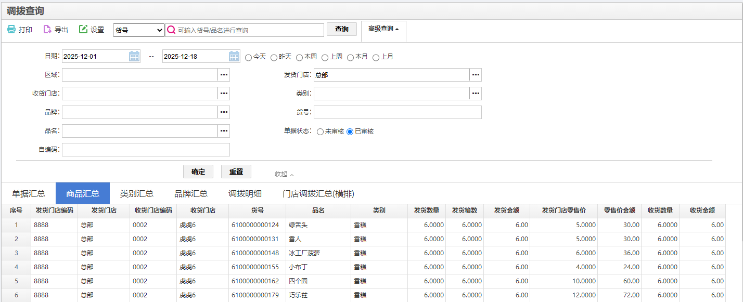Screen dimensions: 743x302
Task: Select the 未审核 status radio
Action: coord(320,132)
